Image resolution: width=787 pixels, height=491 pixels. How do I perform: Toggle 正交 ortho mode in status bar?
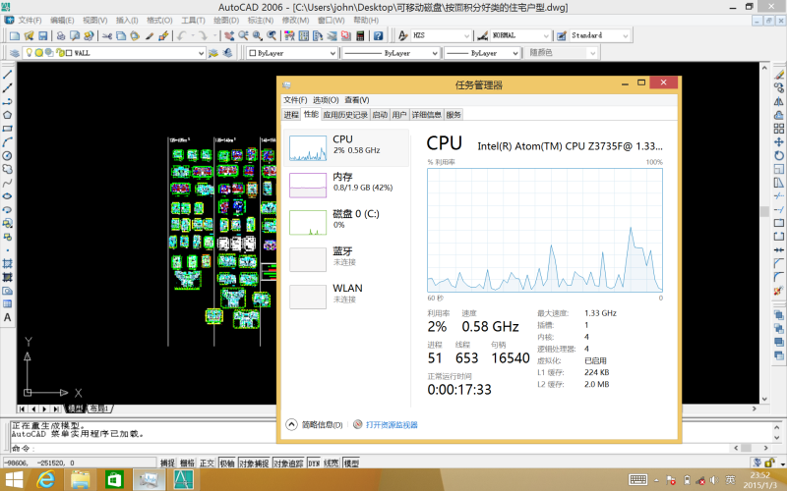coord(207,463)
